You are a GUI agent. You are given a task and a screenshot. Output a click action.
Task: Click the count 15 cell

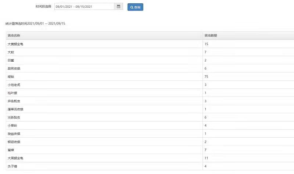point(207,44)
